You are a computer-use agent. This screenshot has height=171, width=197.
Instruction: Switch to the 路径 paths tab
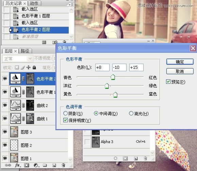(x=25, y=51)
